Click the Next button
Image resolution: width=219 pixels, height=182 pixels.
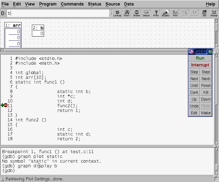pyautogui.click(x=194, y=79)
